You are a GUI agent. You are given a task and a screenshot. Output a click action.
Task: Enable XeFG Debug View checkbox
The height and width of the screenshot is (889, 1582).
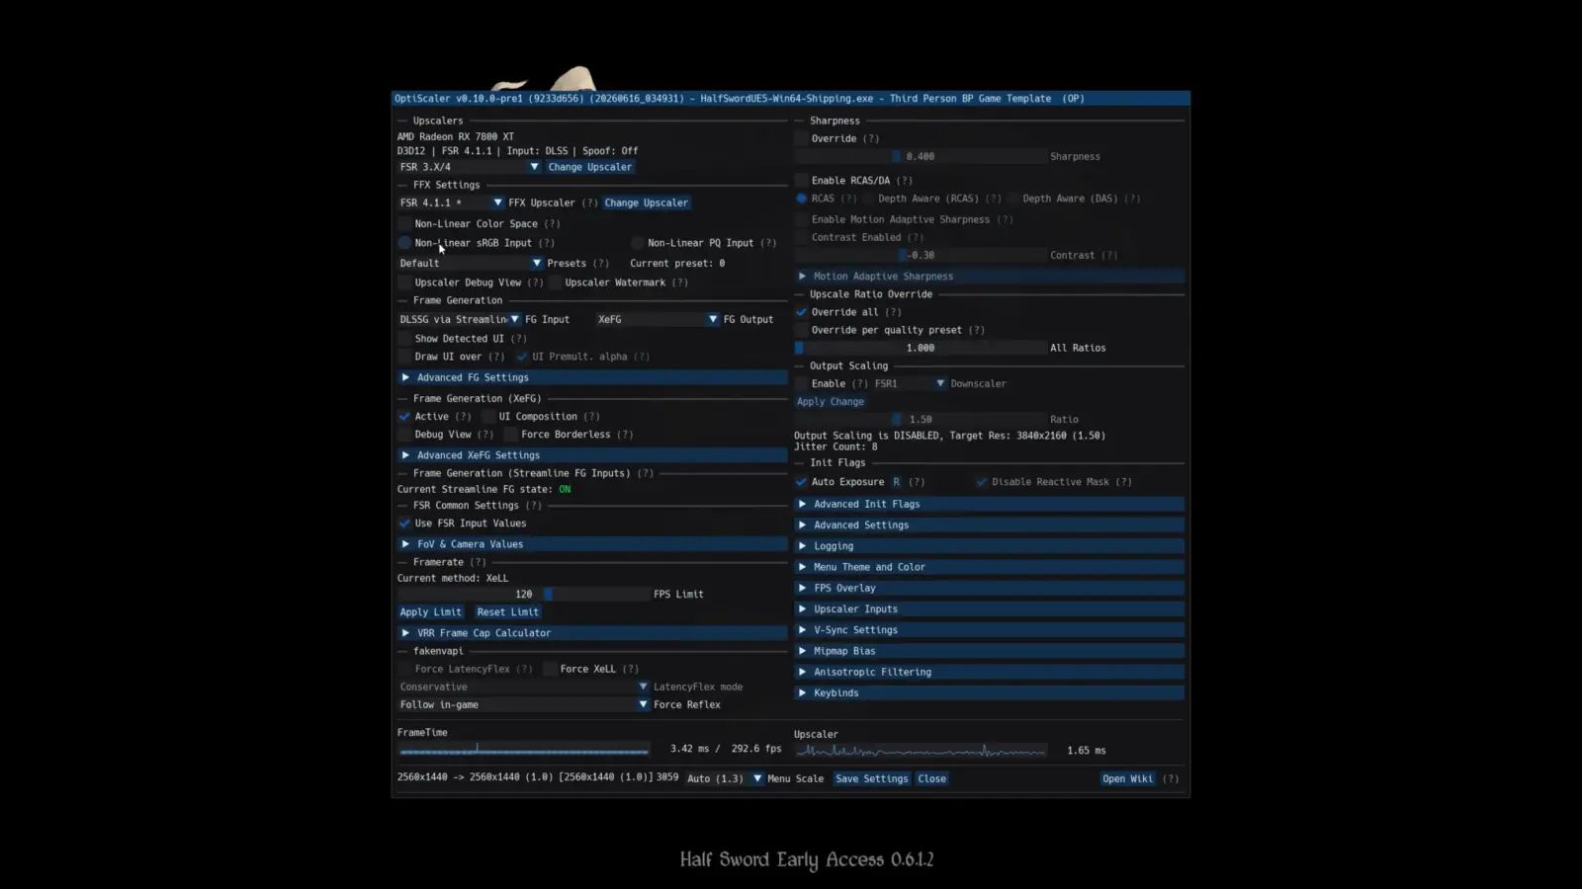404,435
